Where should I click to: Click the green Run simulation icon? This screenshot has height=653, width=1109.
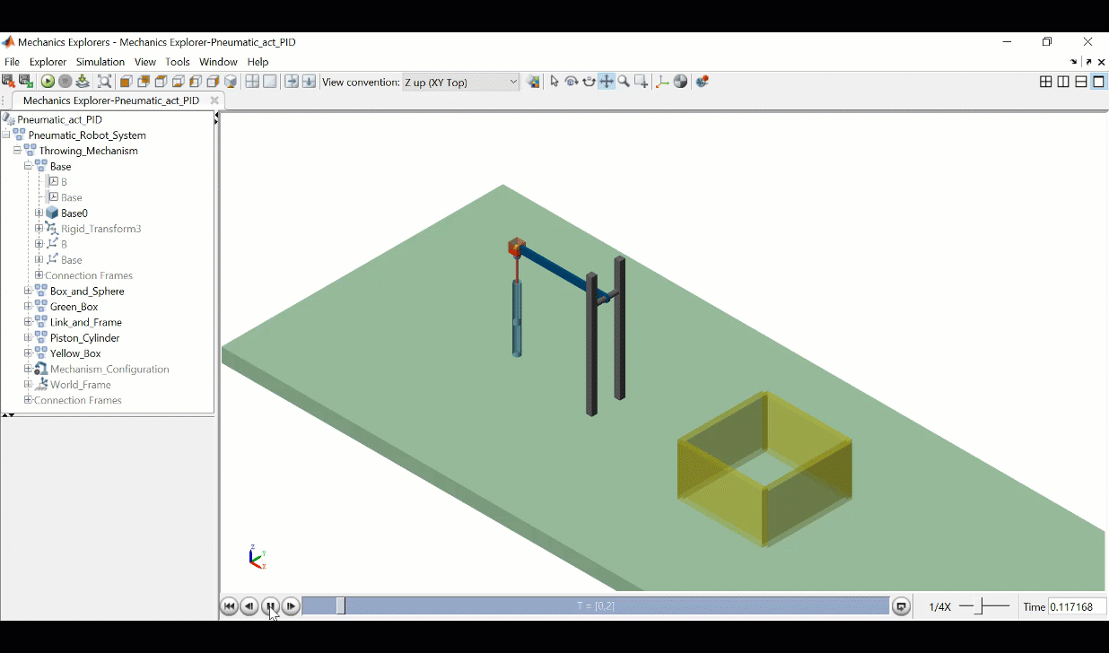pyautogui.click(x=48, y=82)
